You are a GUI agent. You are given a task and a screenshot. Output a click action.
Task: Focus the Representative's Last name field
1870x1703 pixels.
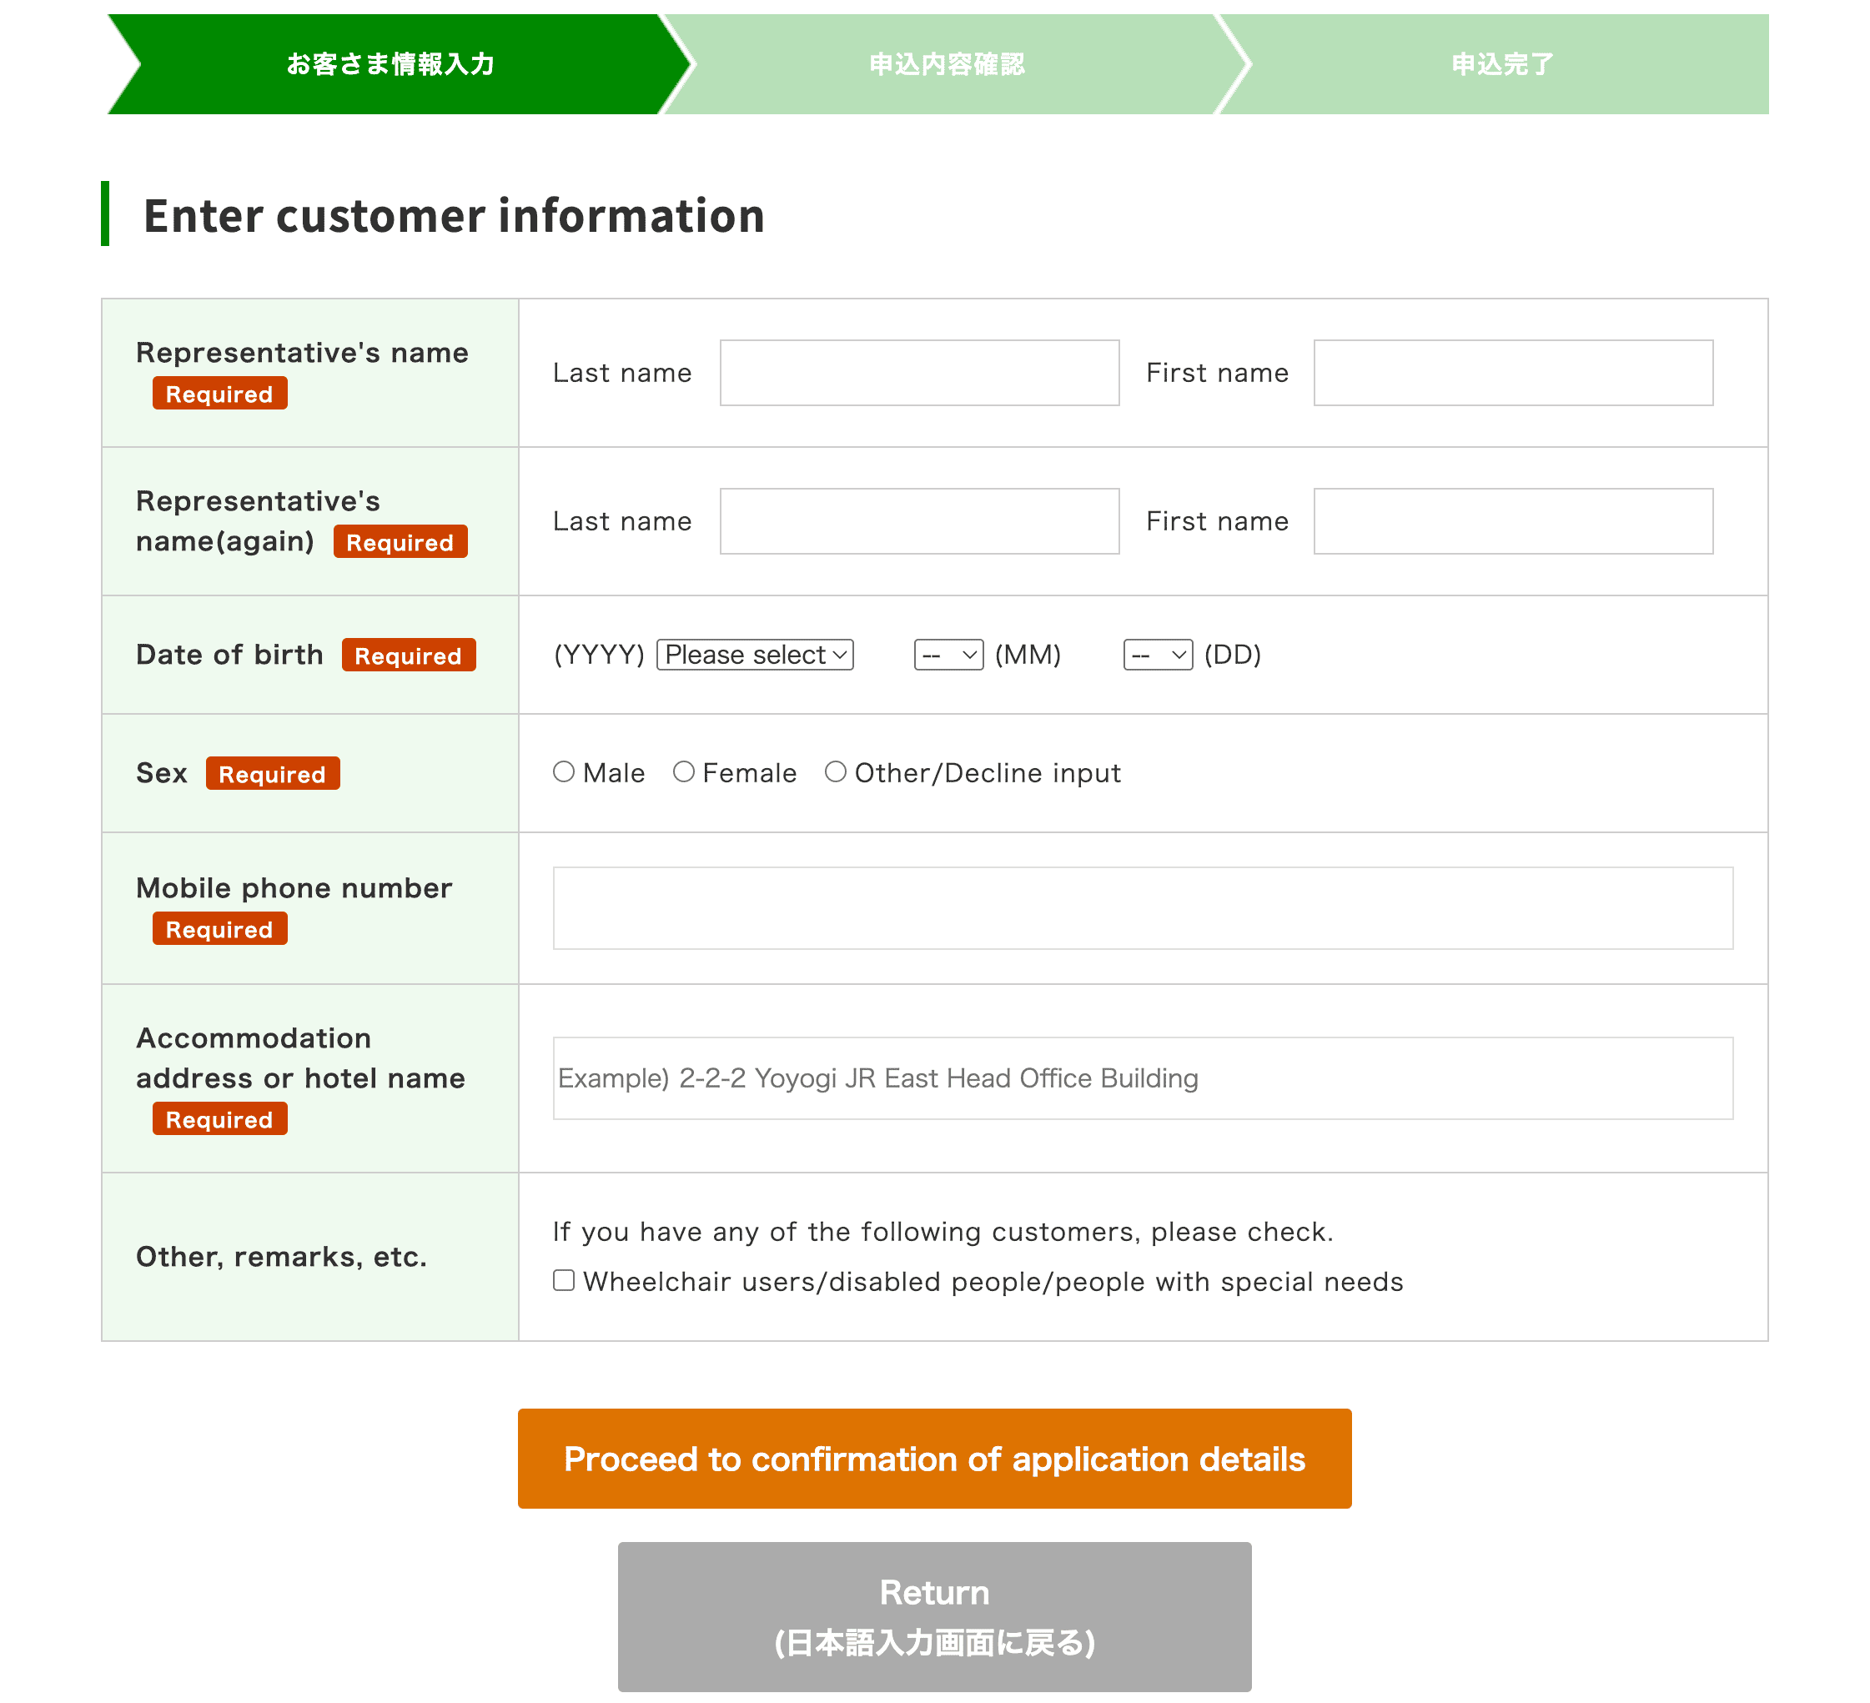pos(920,373)
